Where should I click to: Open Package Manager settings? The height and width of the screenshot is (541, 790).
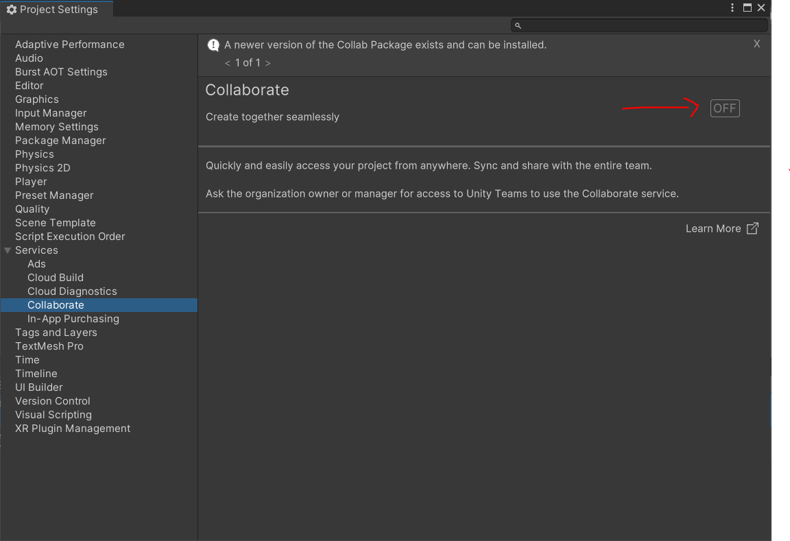point(60,141)
